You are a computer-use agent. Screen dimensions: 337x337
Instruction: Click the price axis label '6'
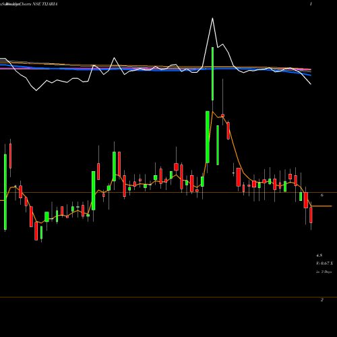[322, 195]
